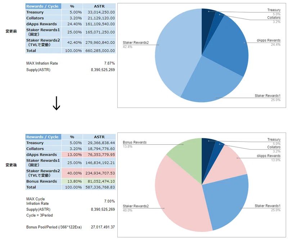Select the 21,129,120.00 Collators ASTR cell

[99, 18]
